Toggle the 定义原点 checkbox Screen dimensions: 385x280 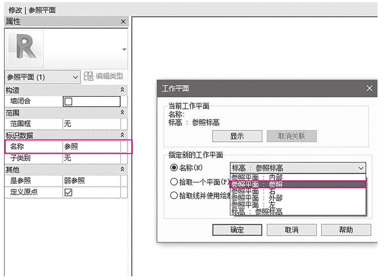click(68, 192)
